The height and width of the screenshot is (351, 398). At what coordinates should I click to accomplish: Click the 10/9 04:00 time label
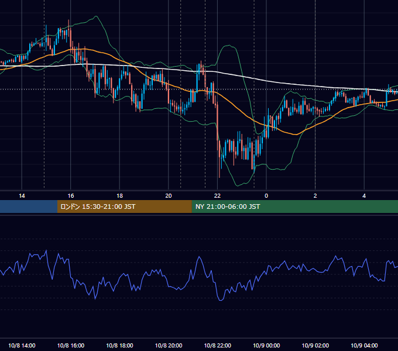364,345
